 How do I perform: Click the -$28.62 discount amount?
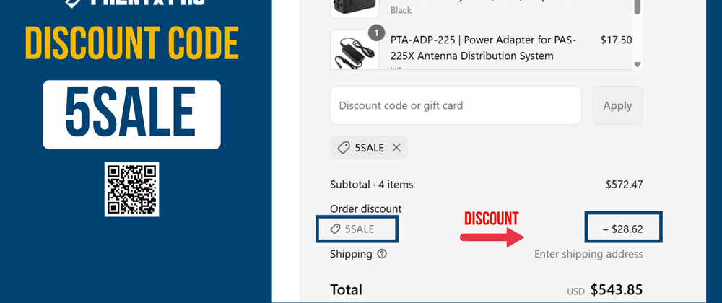click(x=622, y=229)
